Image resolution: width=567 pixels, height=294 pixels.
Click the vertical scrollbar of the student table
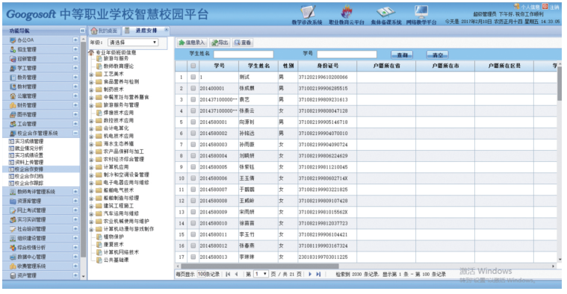560,83
